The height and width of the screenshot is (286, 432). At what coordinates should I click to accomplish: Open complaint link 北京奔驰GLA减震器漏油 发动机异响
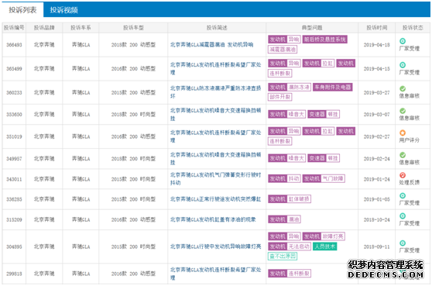coord(211,45)
